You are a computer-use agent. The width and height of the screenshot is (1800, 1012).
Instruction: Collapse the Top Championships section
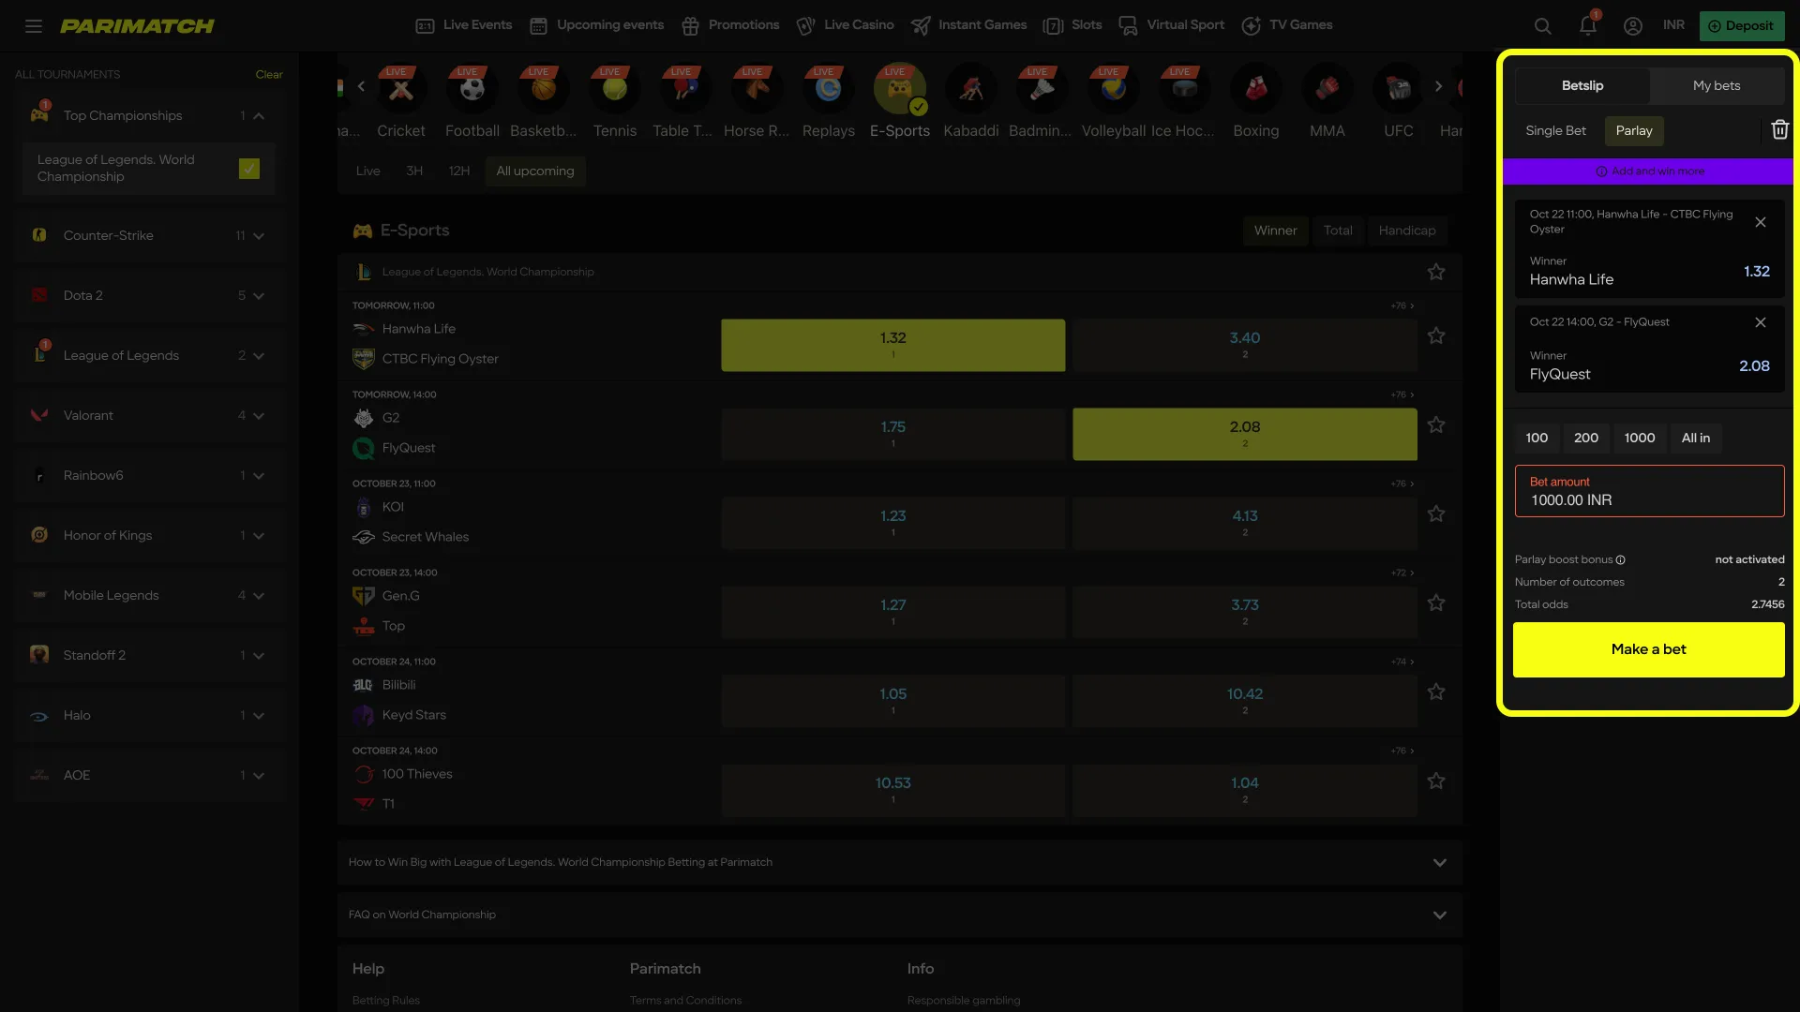[259, 115]
